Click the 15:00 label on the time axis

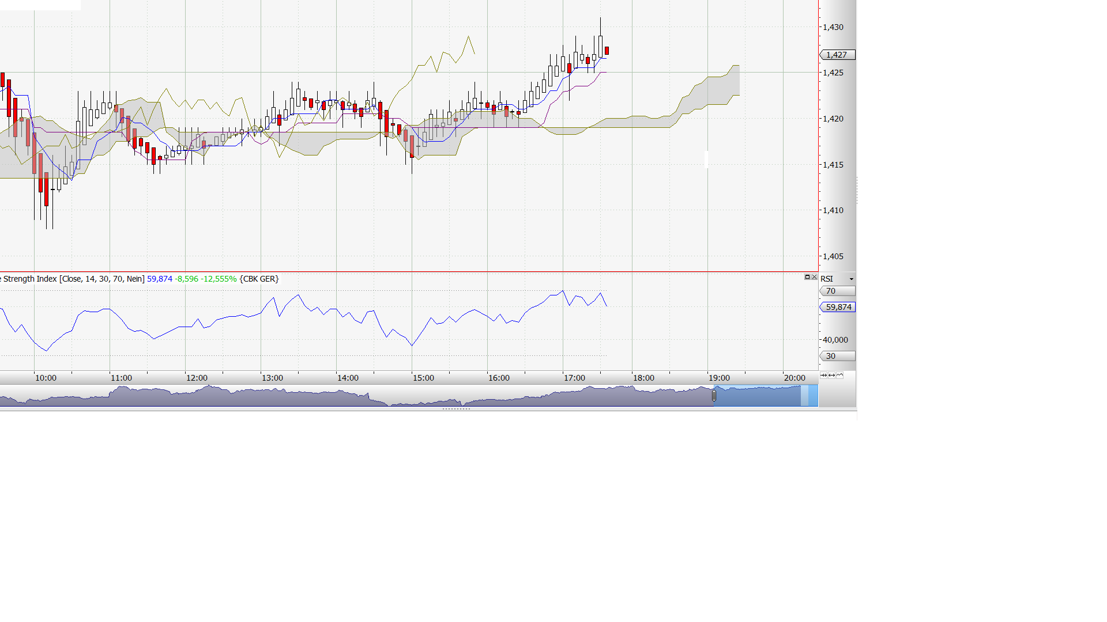pos(424,378)
